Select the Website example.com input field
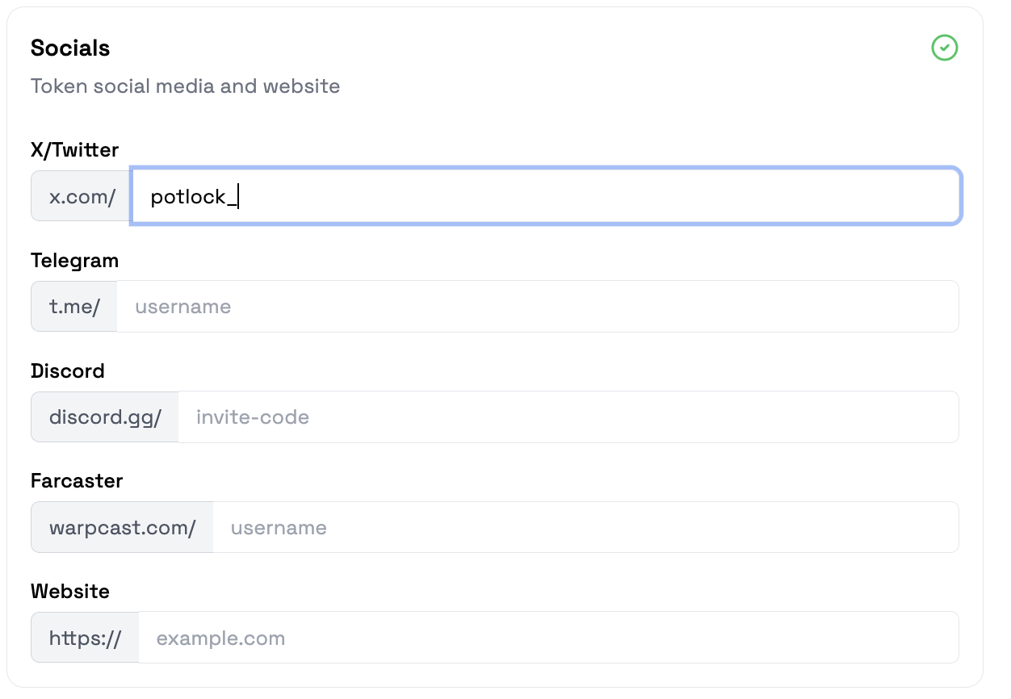Viewport: 1011px width, 699px height. 548,638
